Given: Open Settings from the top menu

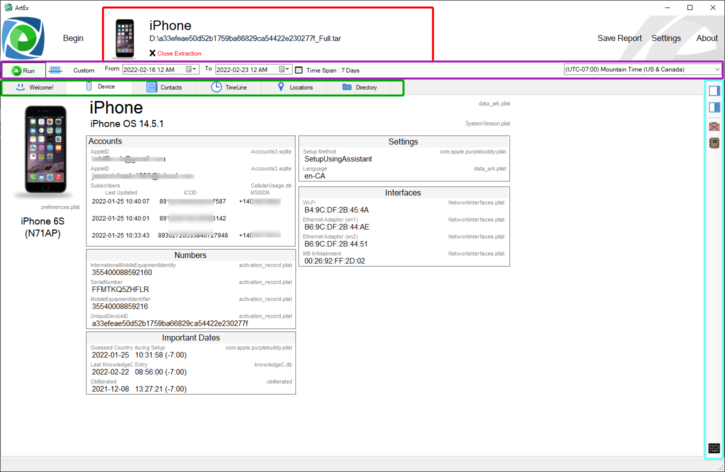Looking at the screenshot, I should 666,38.
